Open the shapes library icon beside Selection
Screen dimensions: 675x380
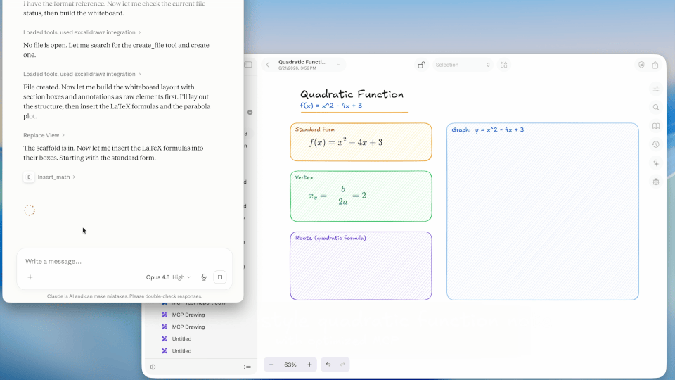point(503,65)
